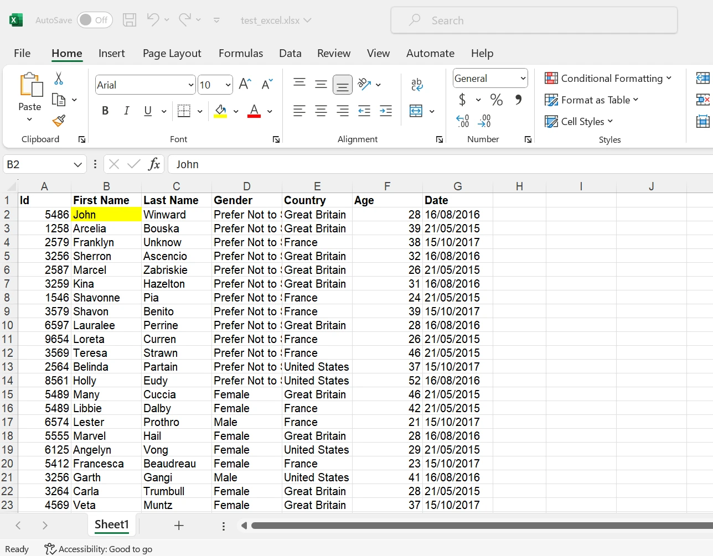Click the Wrap Text icon

417,85
